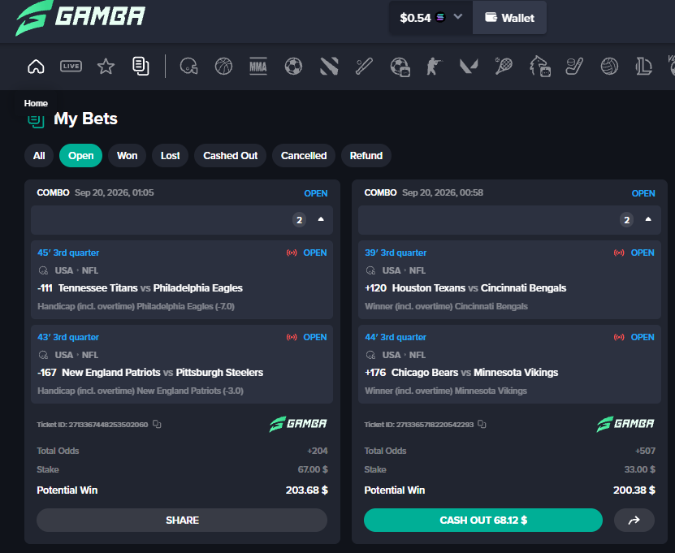Screen dimensions: 675x553
Task: Click Total Odds value +507
Action: click(x=645, y=451)
